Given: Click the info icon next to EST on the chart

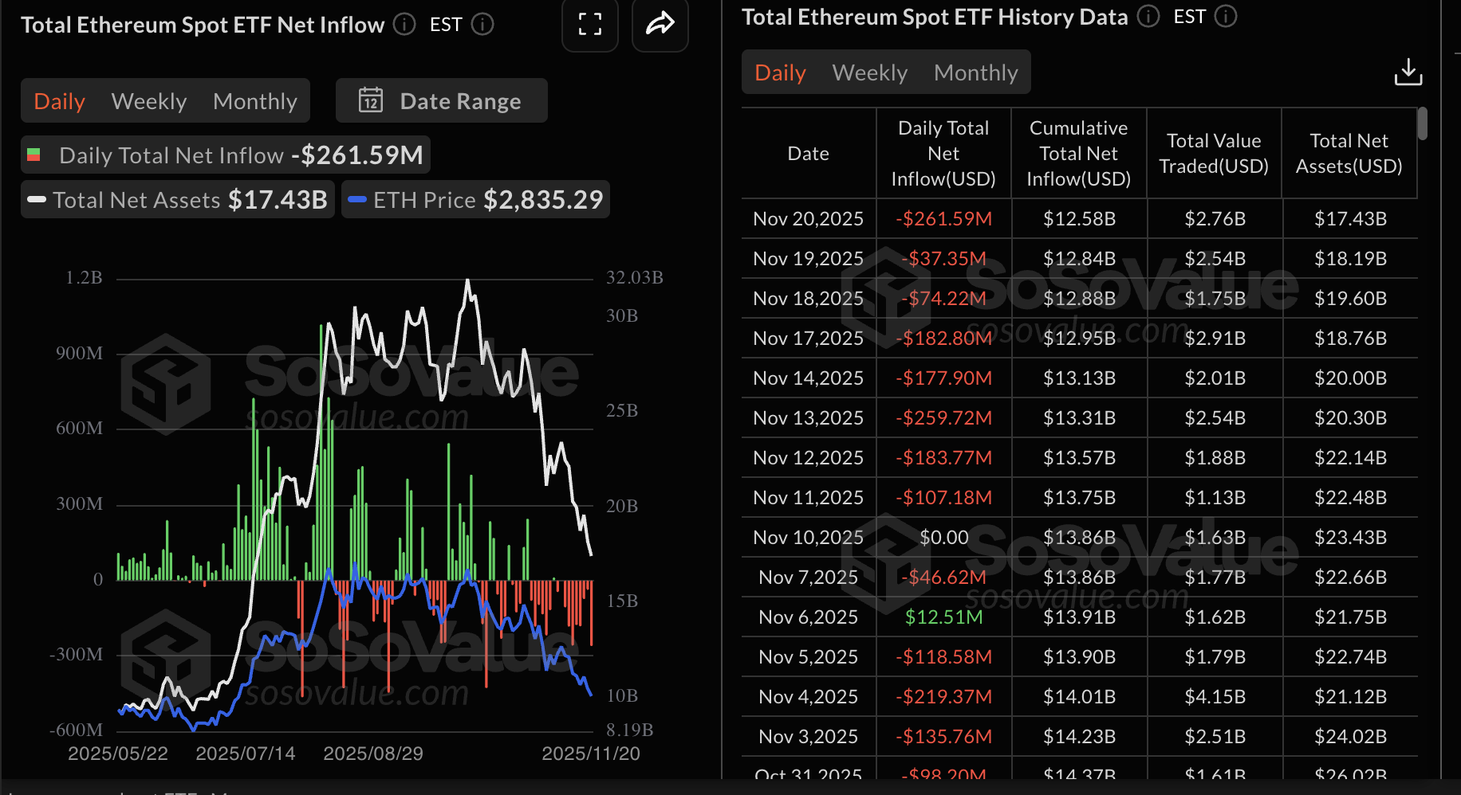Looking at the screenshot, I should [482, 25].
